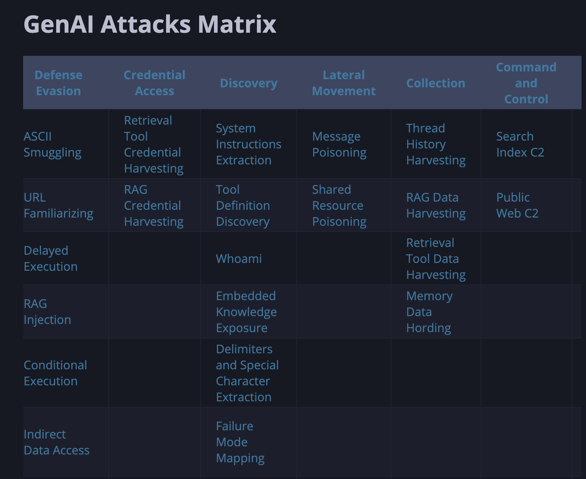This screenshot has height=479, width=586.
Task: Click the Failure Mode Mapping link
Action: point(240,442)
